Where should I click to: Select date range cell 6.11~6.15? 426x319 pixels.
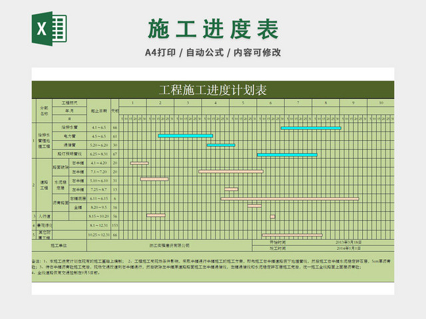(x=99, y=199)
